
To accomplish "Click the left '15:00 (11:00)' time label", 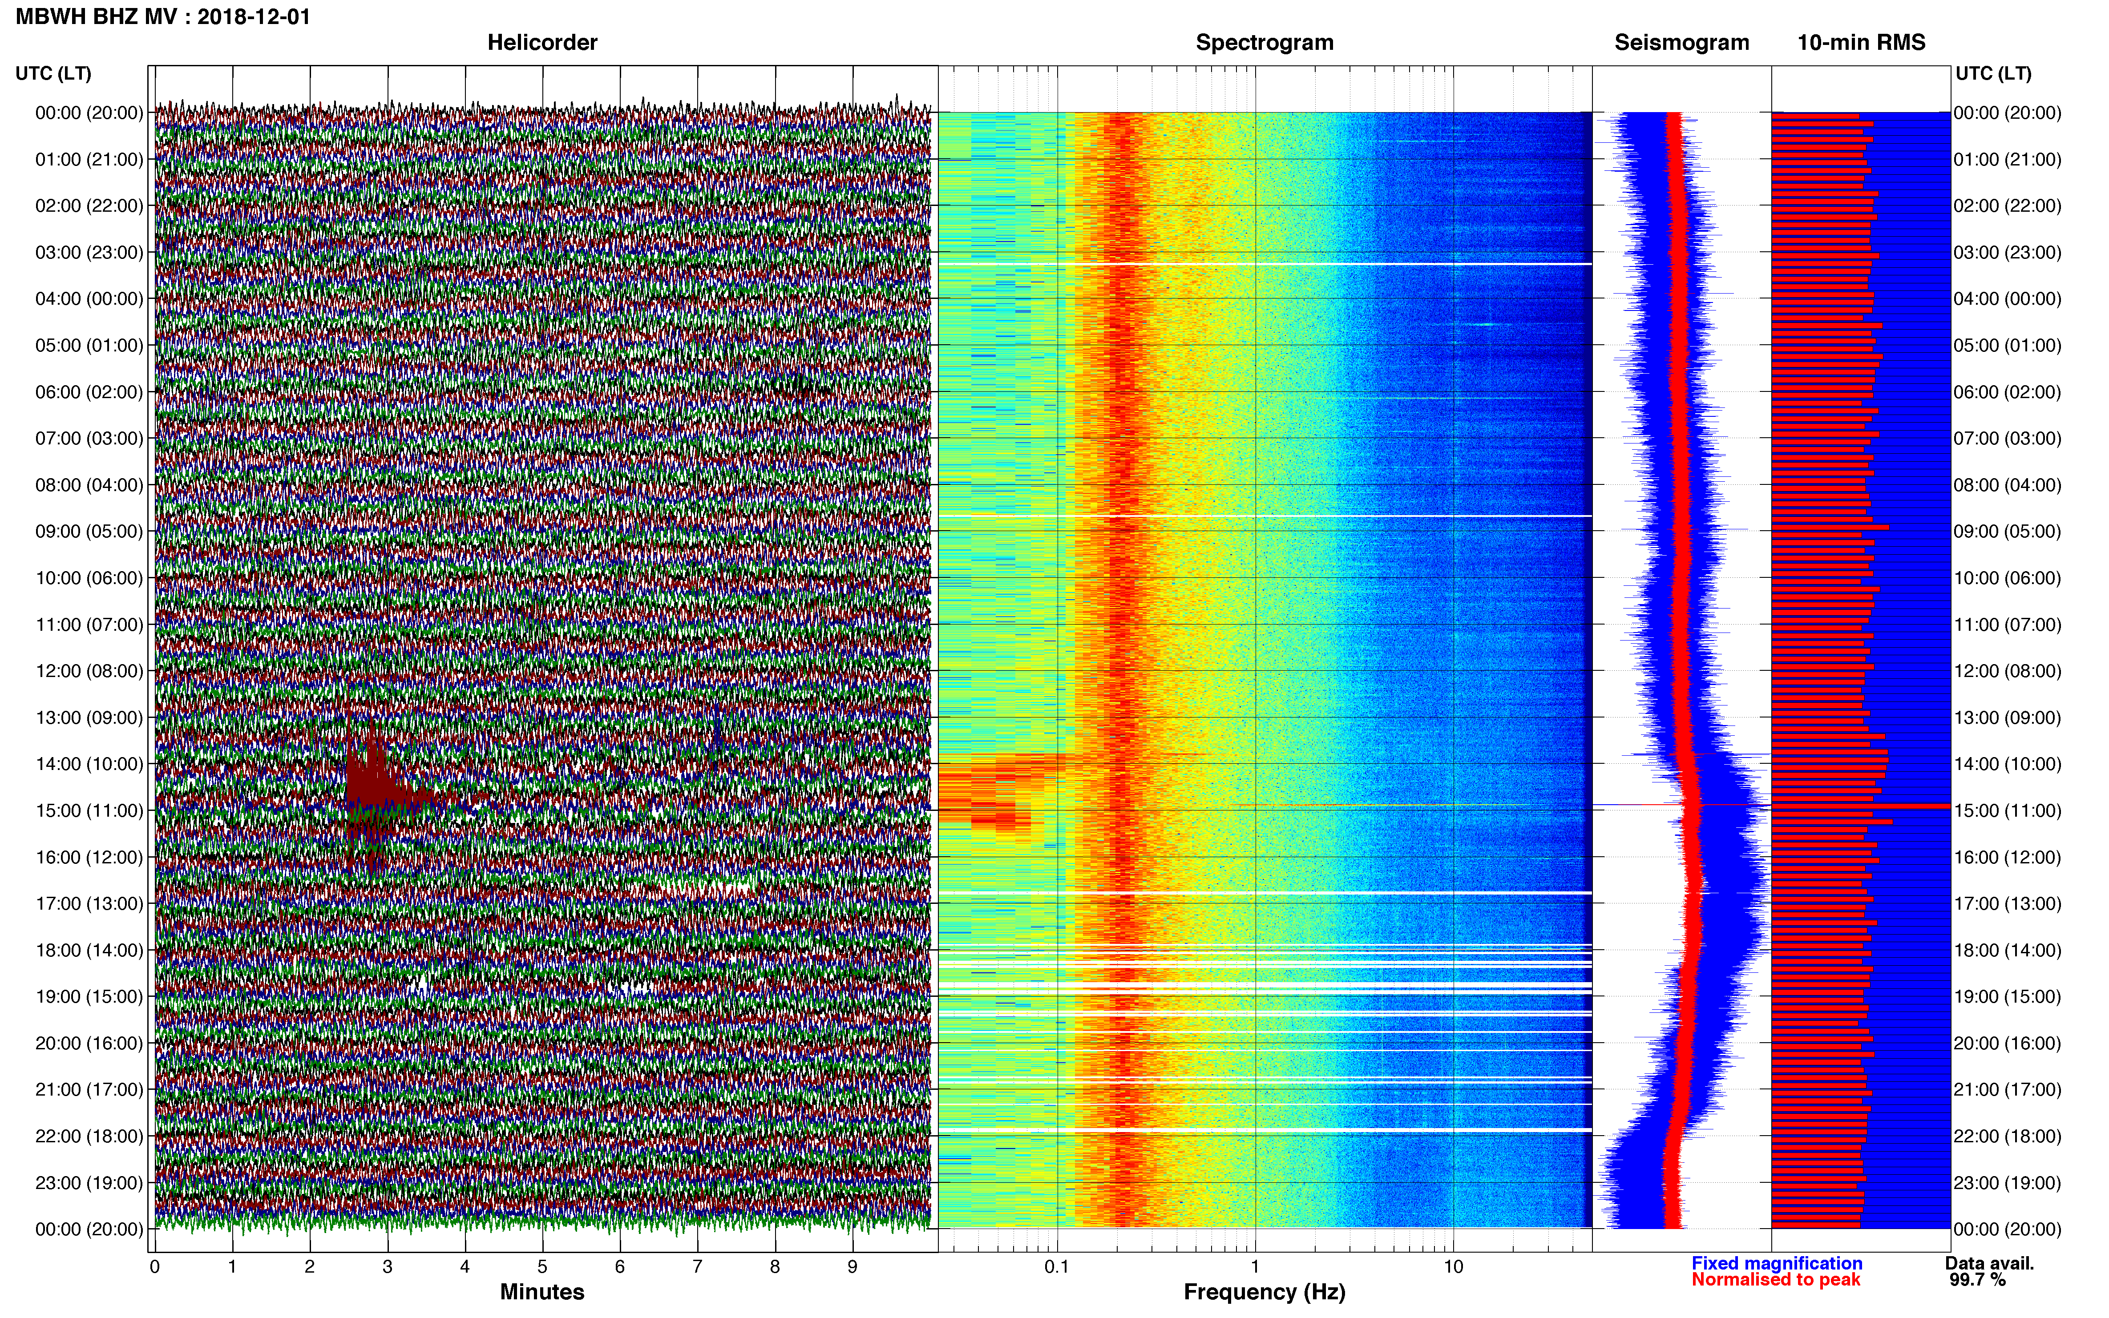I will [89, 810].
